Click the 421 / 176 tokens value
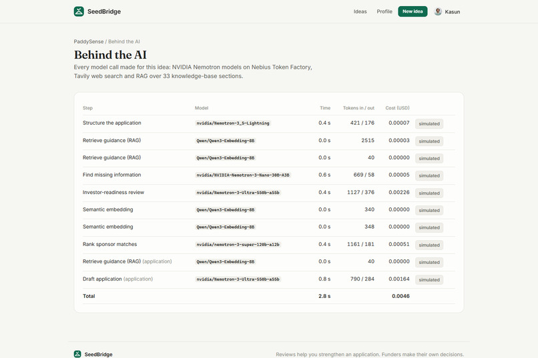Viewport: 538px width, 358px height. coord(362,123)
